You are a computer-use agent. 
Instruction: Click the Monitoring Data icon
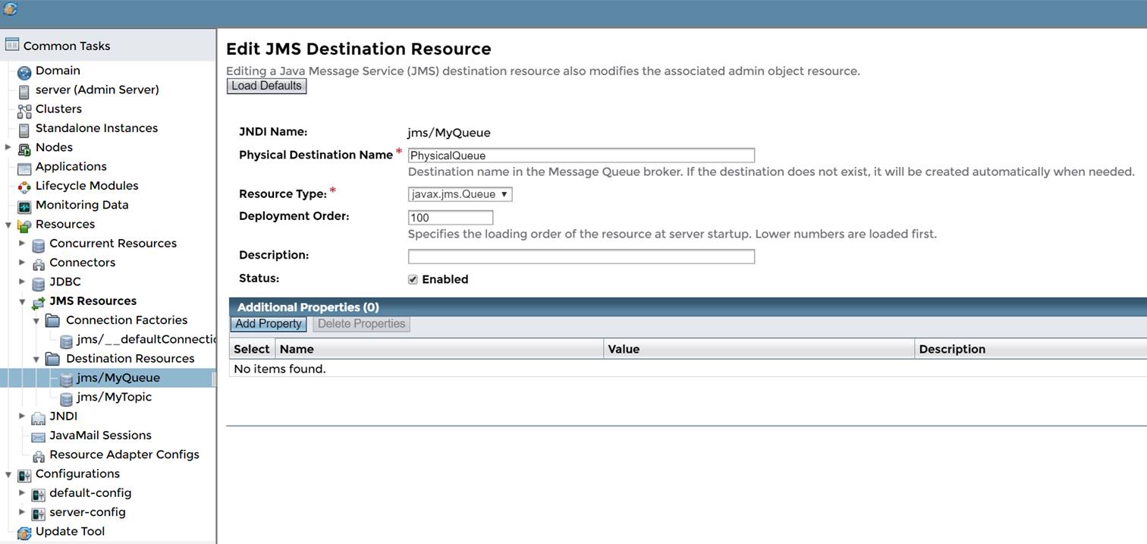pyautogui.click(x=25, y=205)
